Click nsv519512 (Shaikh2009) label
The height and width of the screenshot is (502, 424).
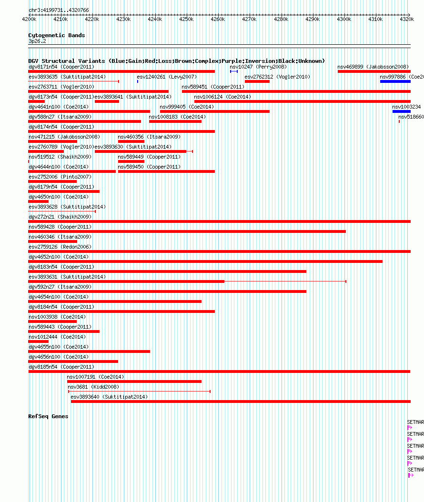click(x=60, y=157)
